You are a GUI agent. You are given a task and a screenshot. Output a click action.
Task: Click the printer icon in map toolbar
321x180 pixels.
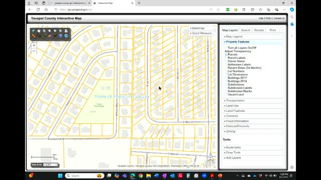tap(66, 31)
